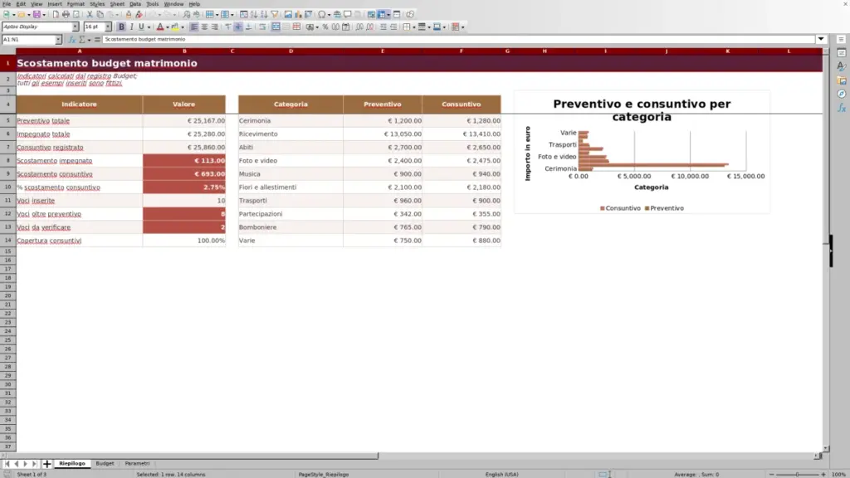Click the zoom in plus button

coord(823,475)
